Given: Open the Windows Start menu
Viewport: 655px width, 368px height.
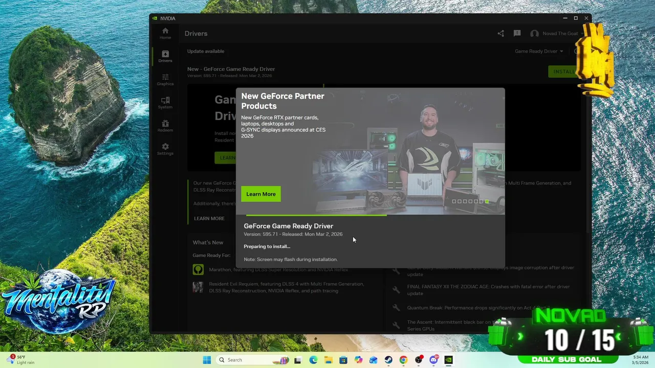Looking at the screenshot, I should 207,360.
